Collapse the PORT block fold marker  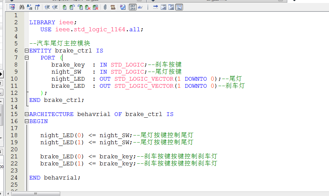(27, 58)
